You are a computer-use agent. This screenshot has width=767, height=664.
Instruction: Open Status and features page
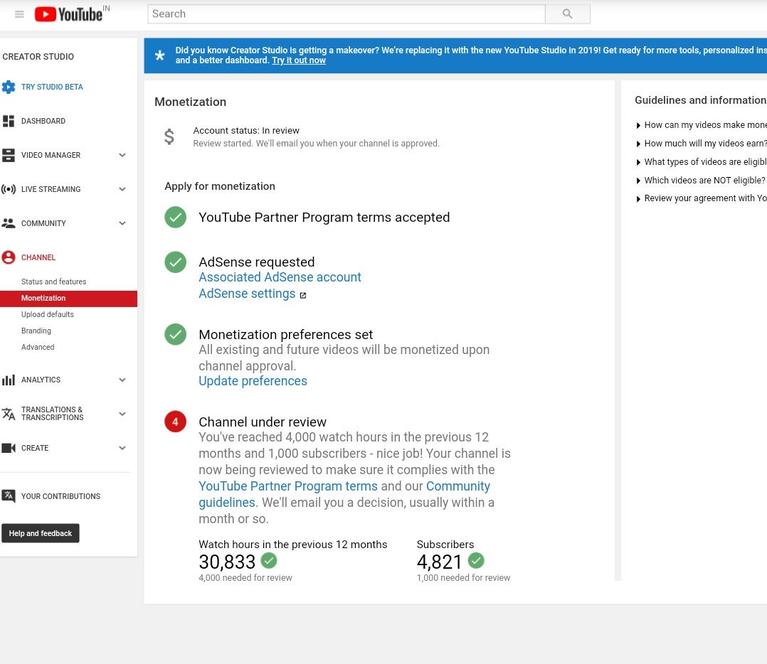pyautogui.click(x=54, y=282)
